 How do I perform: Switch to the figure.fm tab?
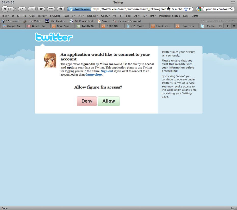coord(187,26)
